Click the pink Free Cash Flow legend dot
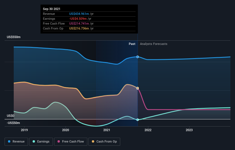The height and width of the screenshot is (150, 235). pos(59,141)
